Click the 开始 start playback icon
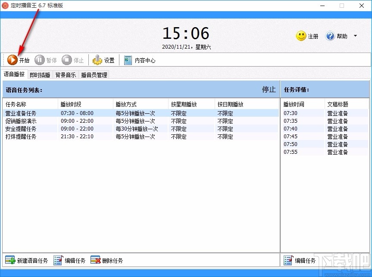The height and width of the screenshot is (277, 372). click(x=13, y=60)
